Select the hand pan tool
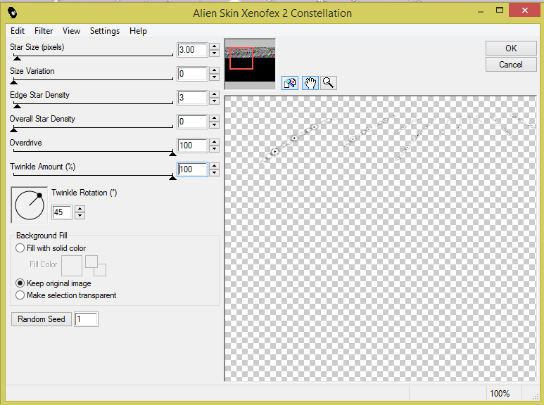 (x=310, y=83)
